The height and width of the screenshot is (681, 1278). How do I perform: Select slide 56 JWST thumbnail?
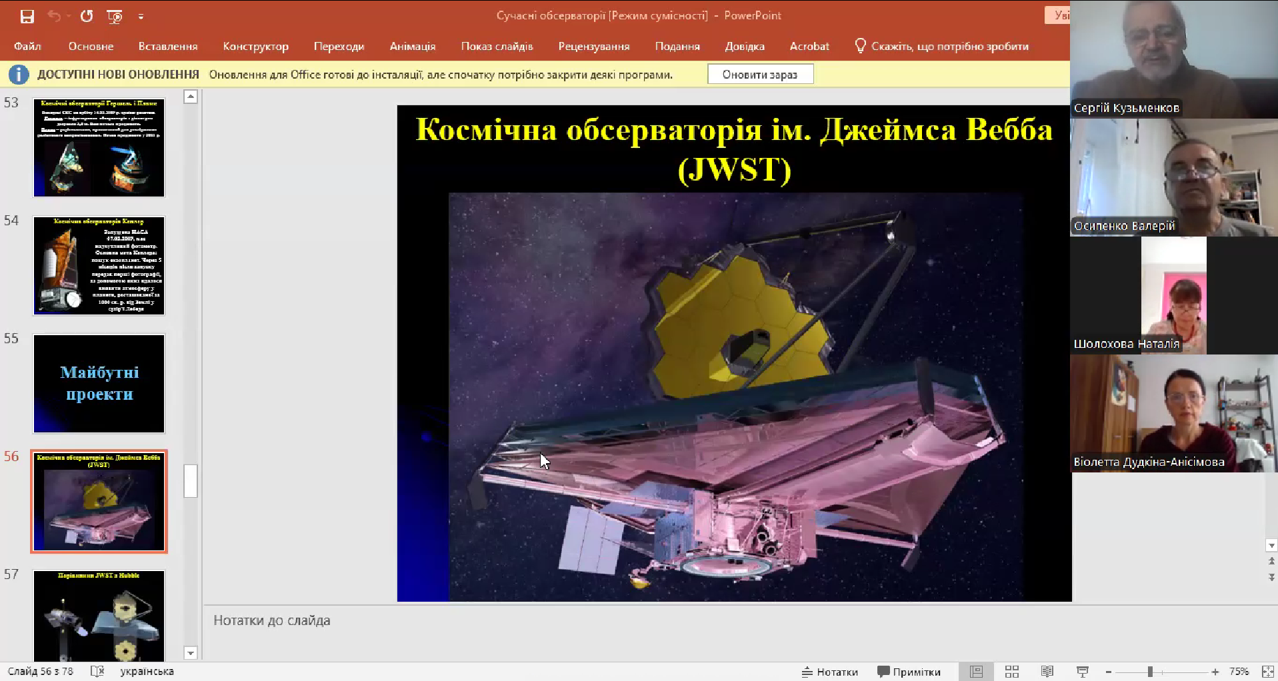tap(99, 501)
